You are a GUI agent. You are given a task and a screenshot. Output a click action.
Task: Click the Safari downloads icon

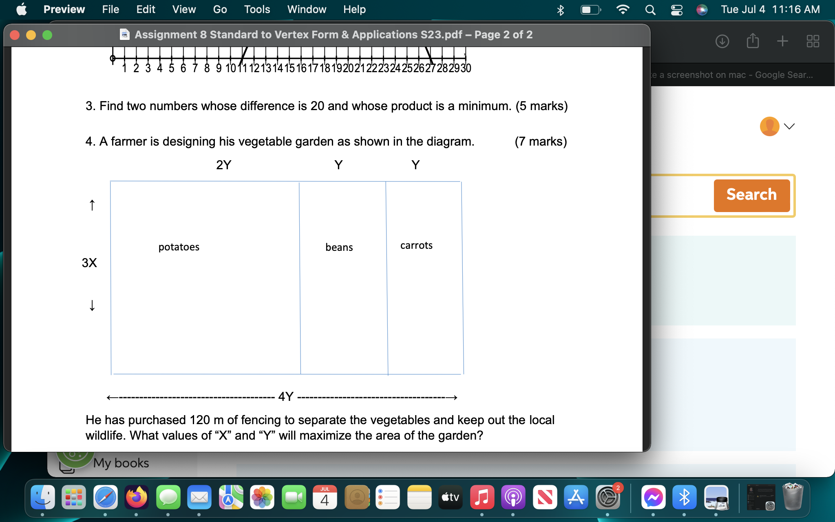[x=722, y=41]
